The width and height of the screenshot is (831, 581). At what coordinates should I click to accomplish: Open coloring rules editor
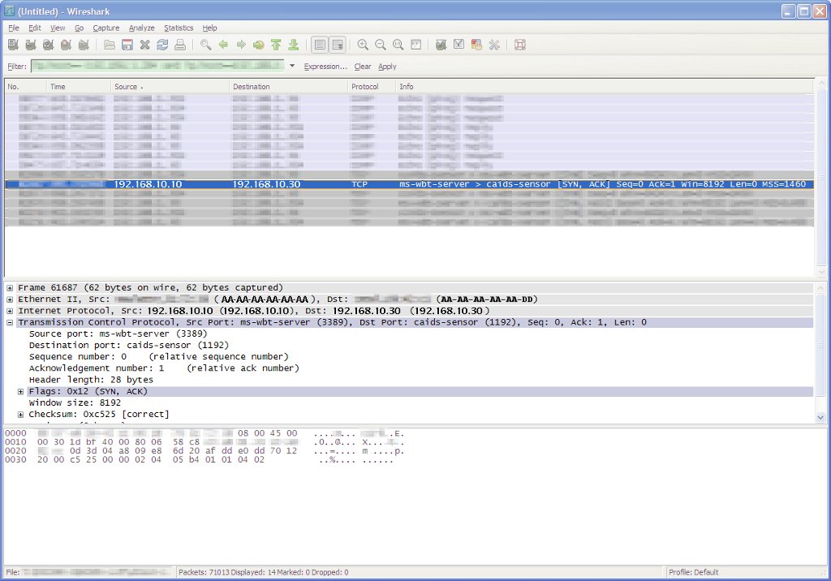click(476, 45)
